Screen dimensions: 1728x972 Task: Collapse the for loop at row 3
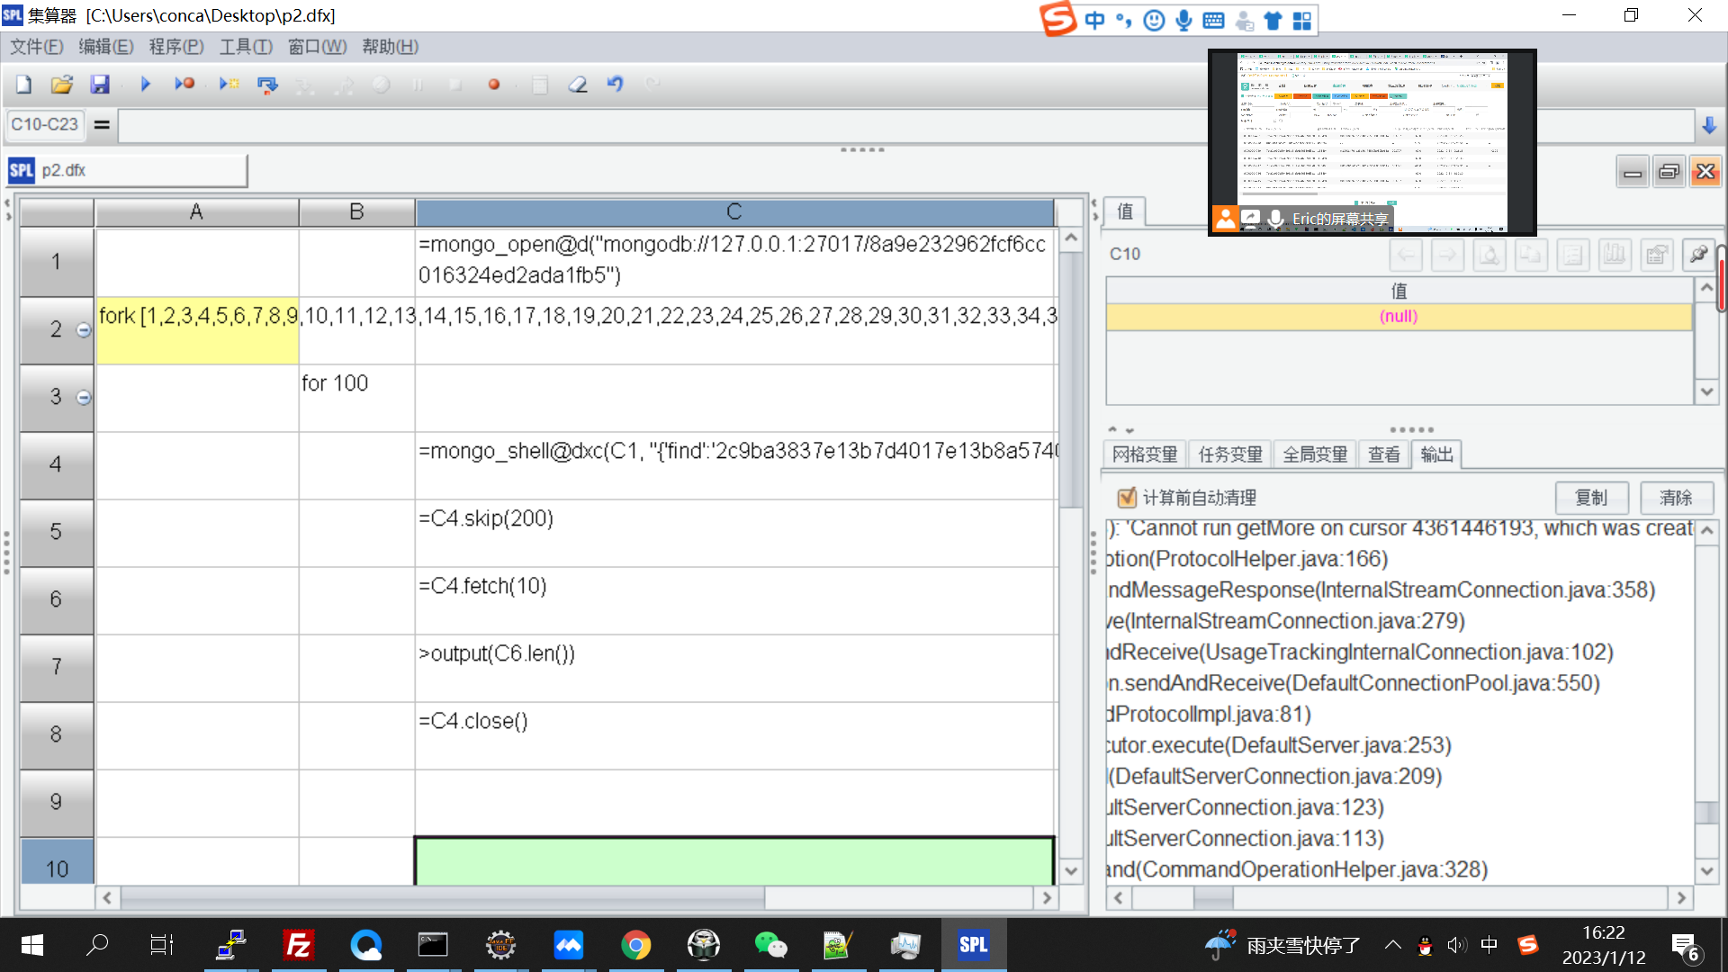click(84, 398)
